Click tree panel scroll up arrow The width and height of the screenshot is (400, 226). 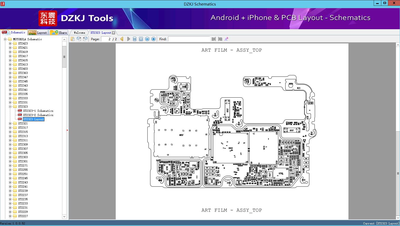64,39
